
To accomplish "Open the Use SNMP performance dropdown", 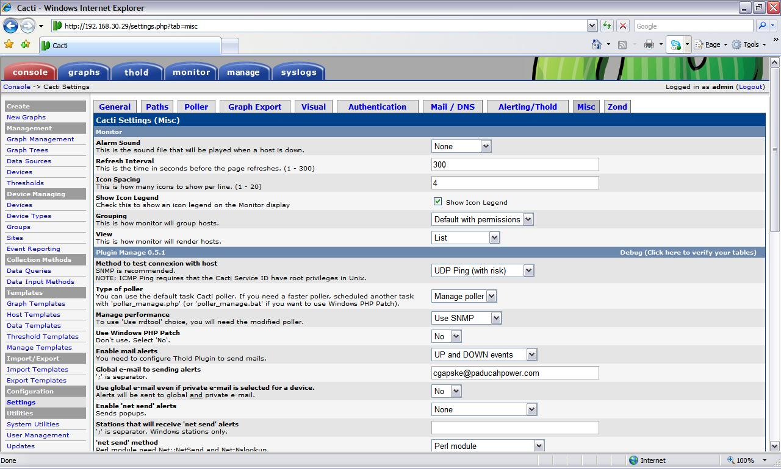I will point(466,318).
